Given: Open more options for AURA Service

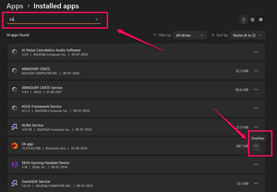Looking at the screenshot, I should tap(256, 127).
